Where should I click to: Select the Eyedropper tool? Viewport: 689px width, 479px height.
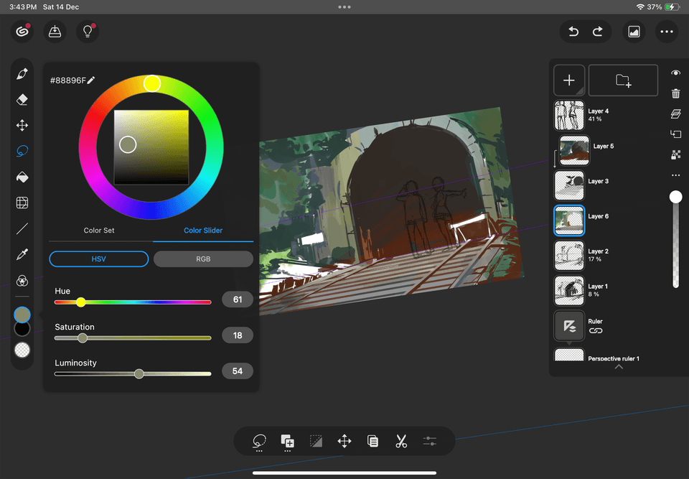[22, 254]
